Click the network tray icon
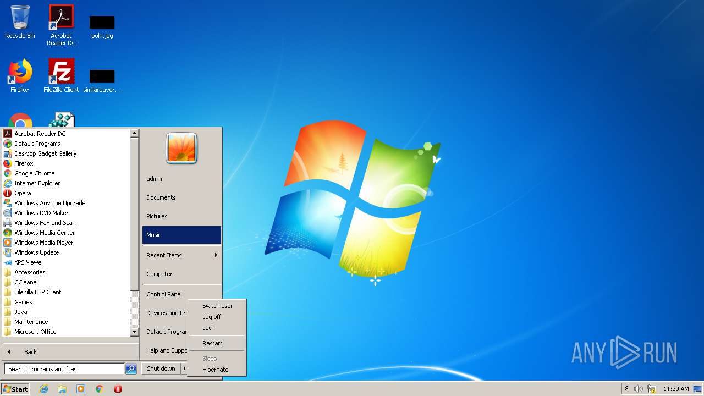The width and height of the screenshot is (704, 396). coord(652,389)
